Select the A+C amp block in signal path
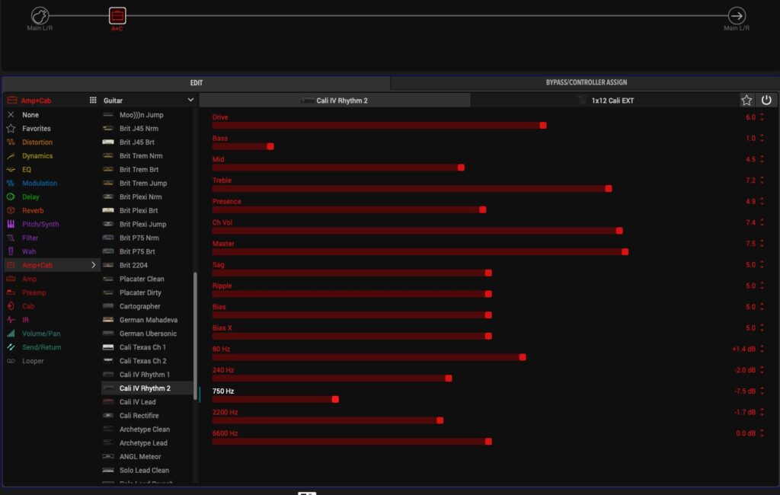This screenshot has width=780, height=495. [117, 16]
